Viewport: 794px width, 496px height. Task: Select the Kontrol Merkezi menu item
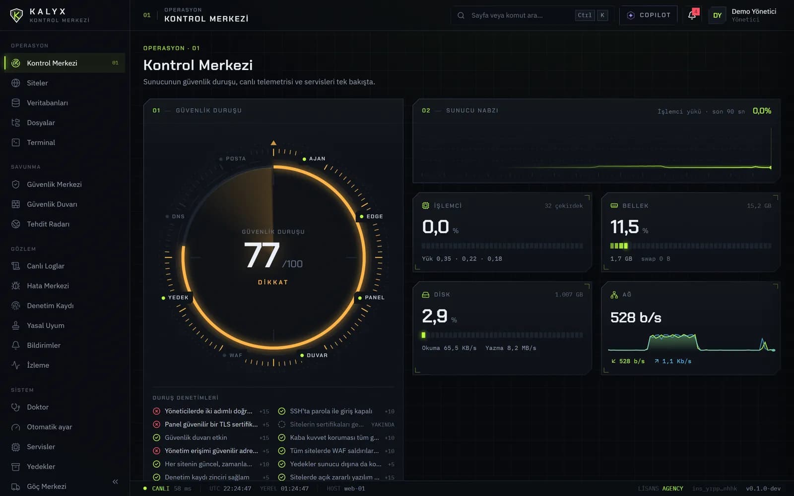click(65, 63)
